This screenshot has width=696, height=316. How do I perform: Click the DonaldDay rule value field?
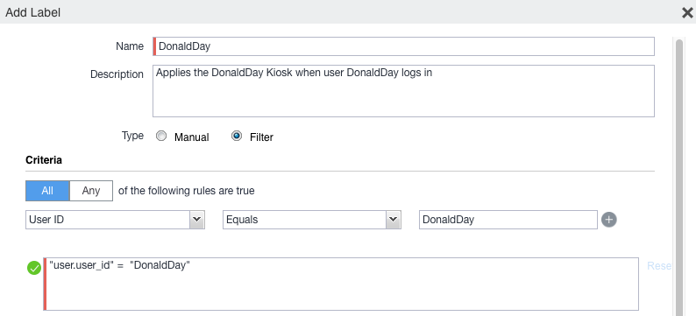pos(508,220)
